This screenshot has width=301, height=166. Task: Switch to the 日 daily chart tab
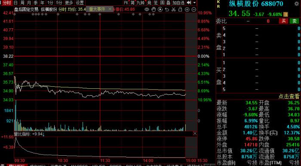[x=16, y=3]
